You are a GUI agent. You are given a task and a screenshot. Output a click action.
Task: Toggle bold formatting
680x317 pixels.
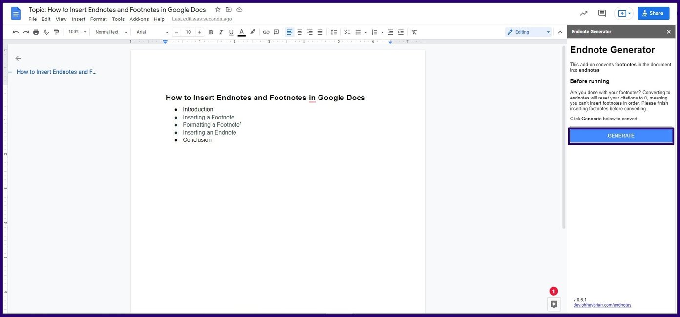pyautogui.click(x=211, y=32)
